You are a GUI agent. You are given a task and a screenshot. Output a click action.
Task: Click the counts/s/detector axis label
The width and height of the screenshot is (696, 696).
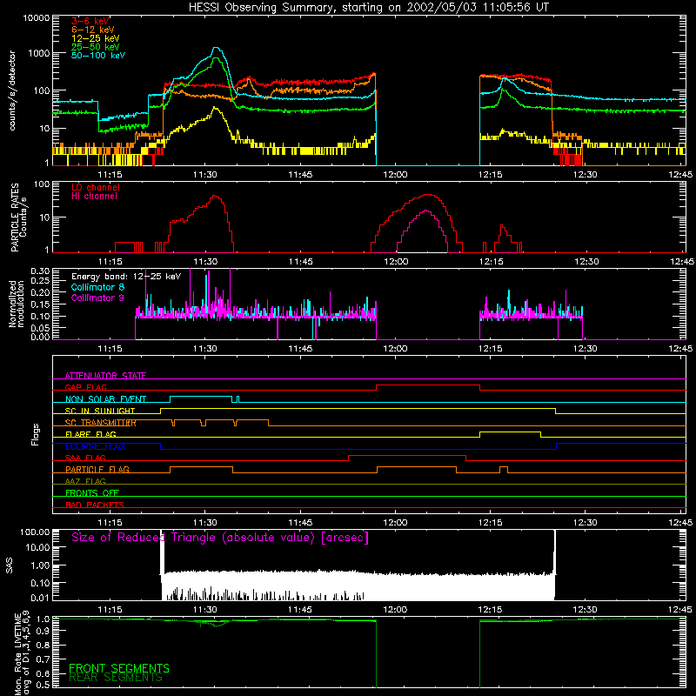[x=12, y=90]
